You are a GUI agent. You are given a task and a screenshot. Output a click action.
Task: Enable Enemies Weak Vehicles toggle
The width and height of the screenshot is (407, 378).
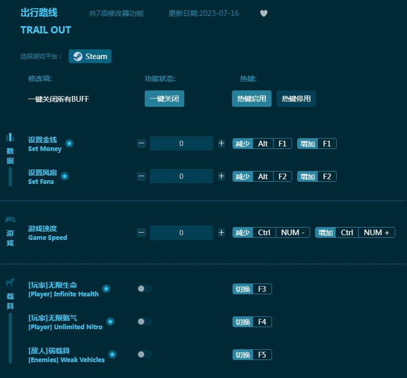tap(145, 354)
